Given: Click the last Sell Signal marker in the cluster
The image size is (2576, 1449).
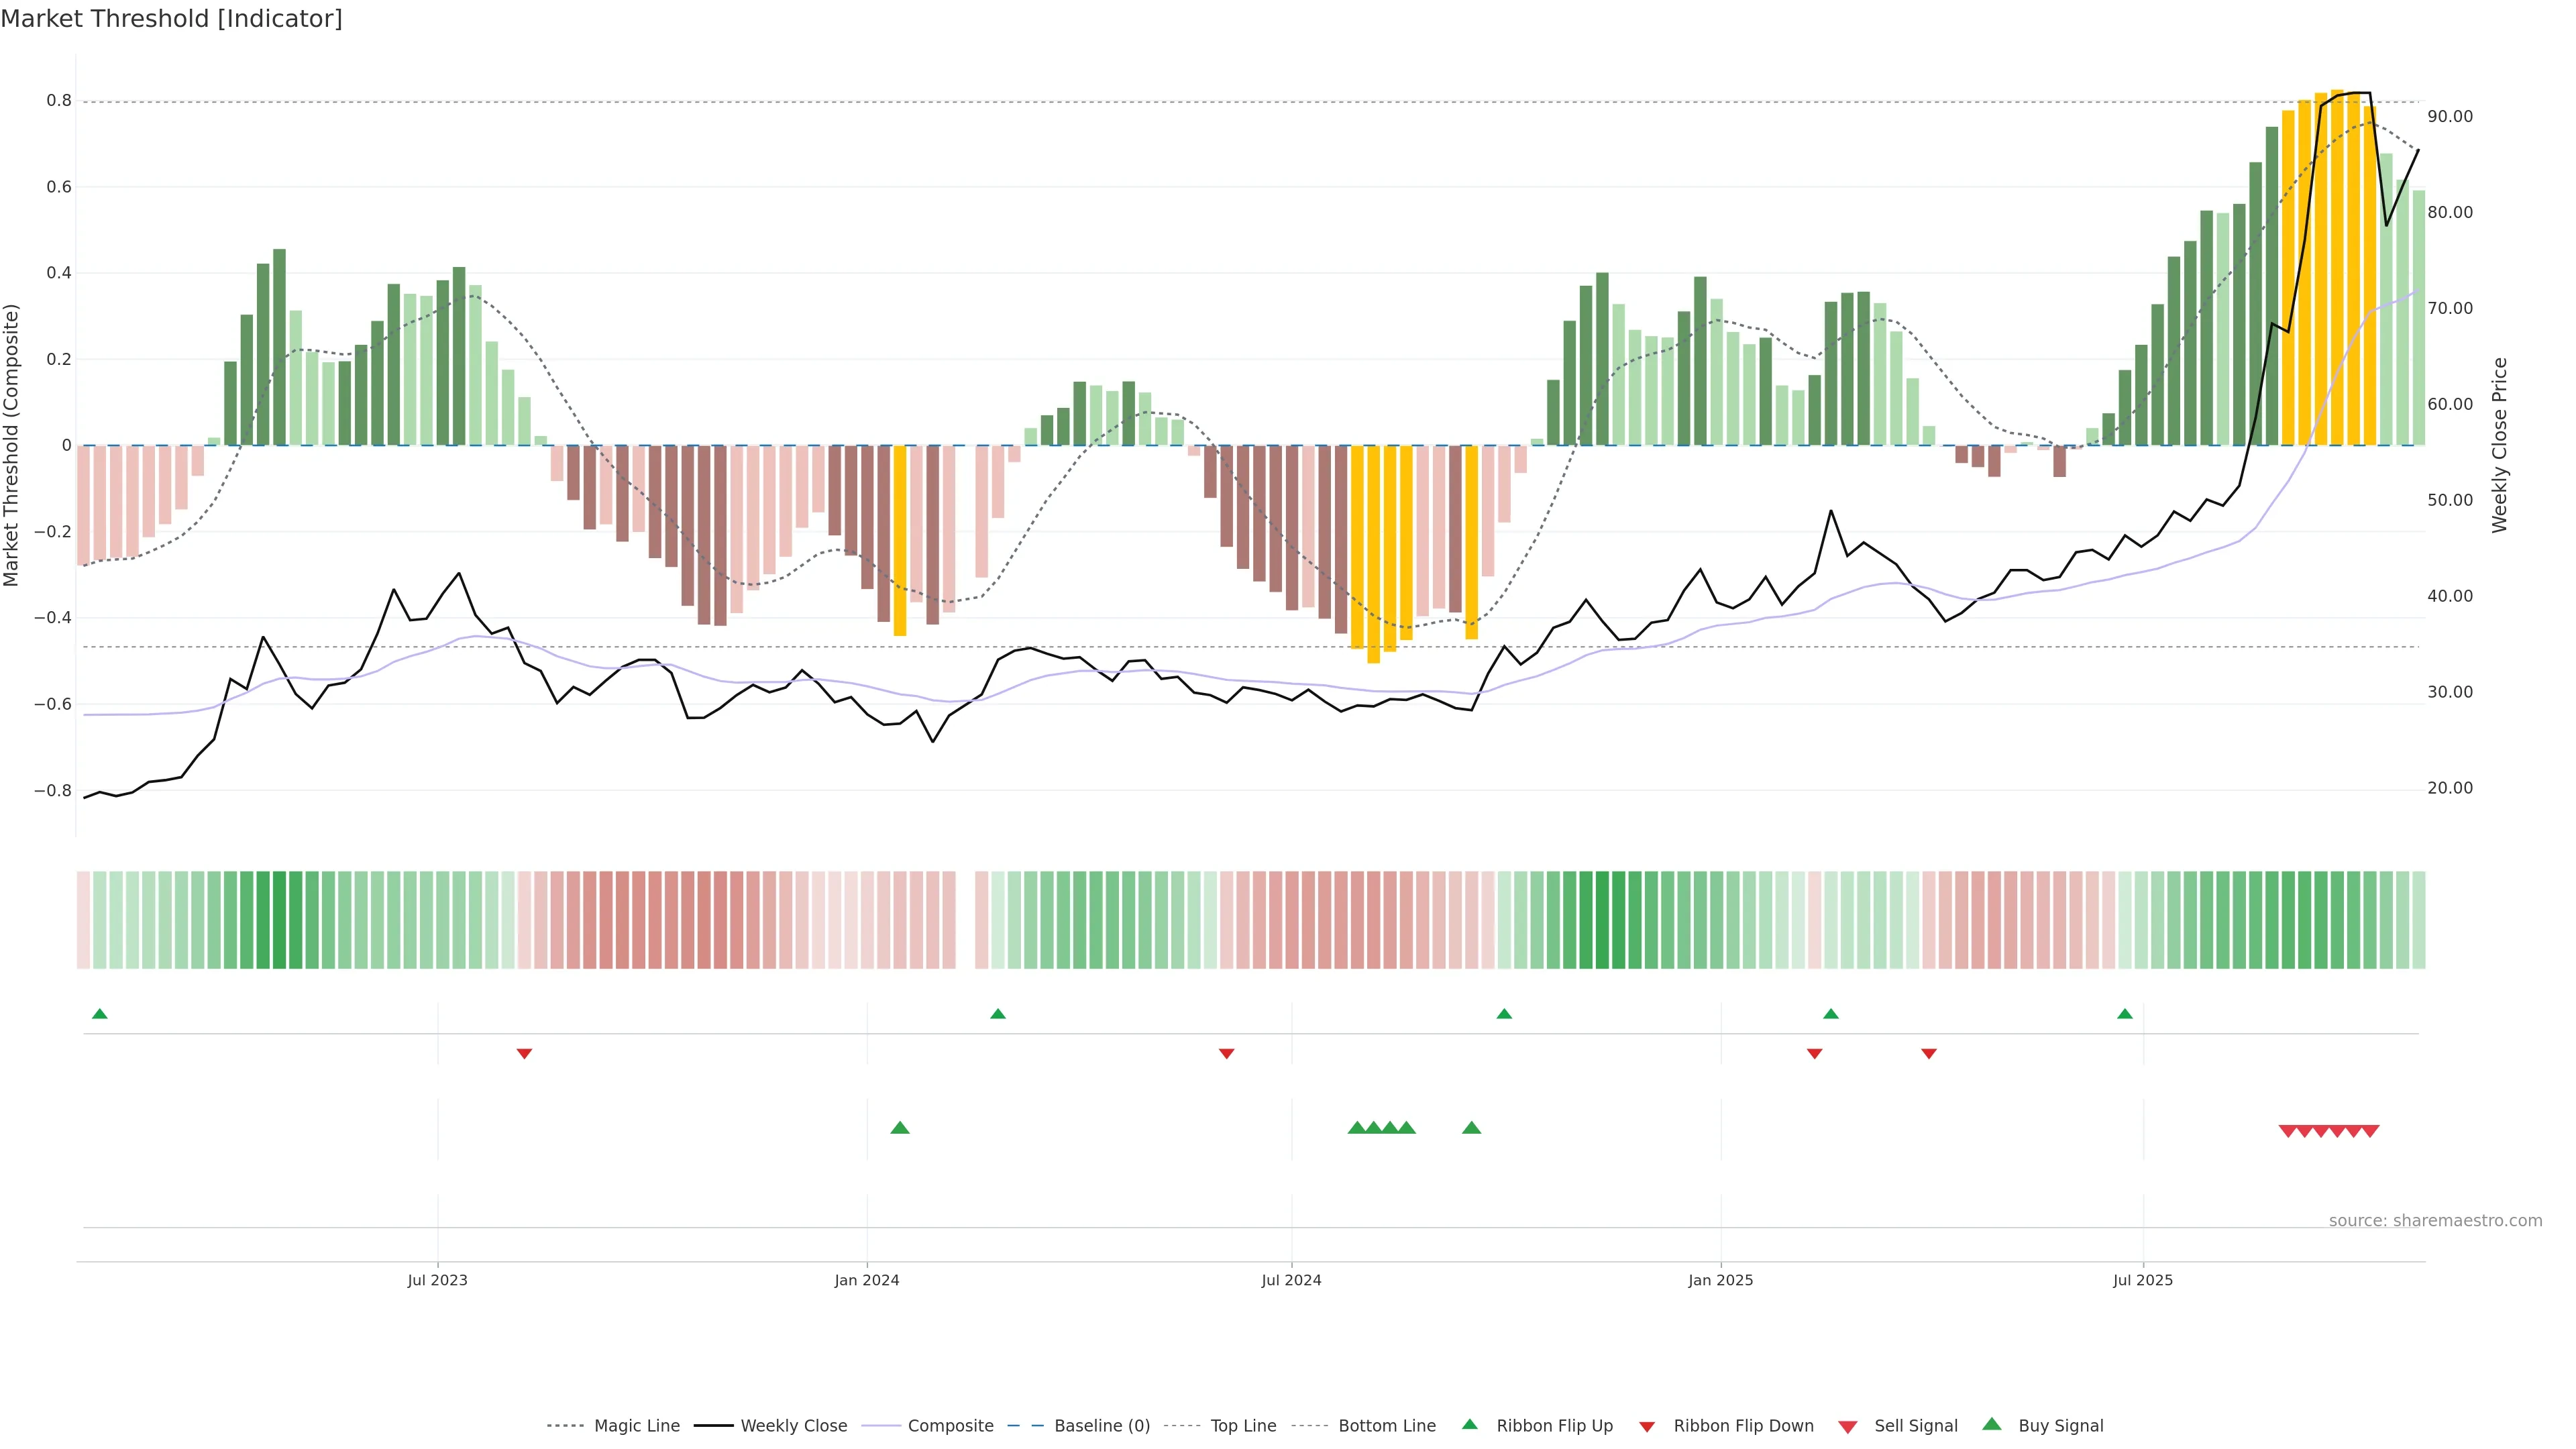Looking at the screenshot, I should (x=2370, y=1131).
